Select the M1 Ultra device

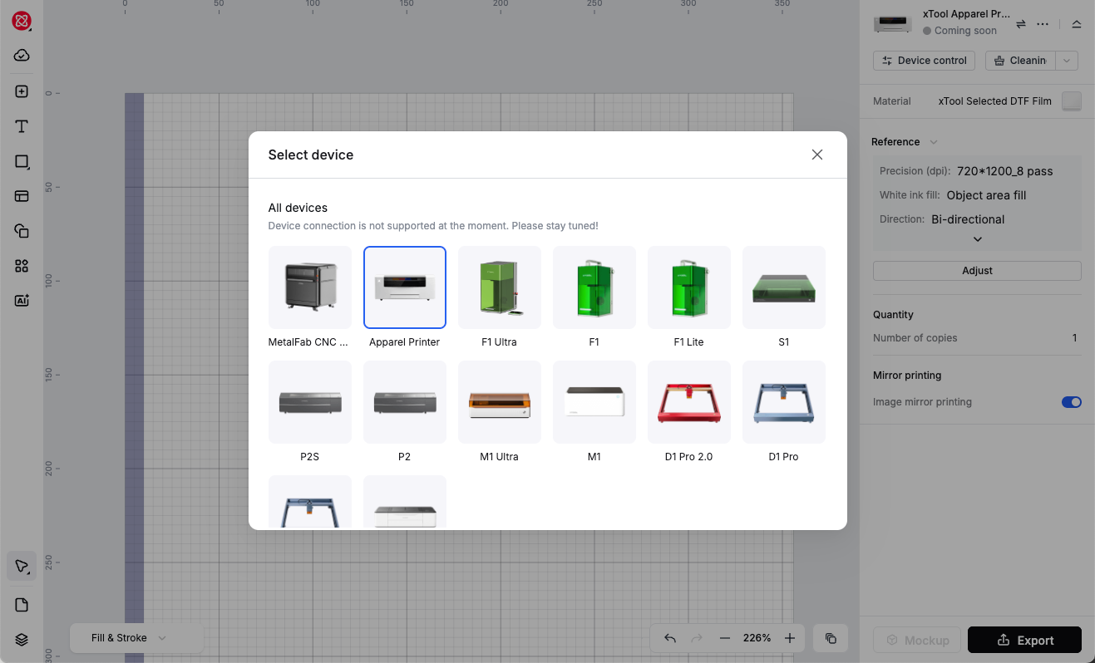point(500,402)
